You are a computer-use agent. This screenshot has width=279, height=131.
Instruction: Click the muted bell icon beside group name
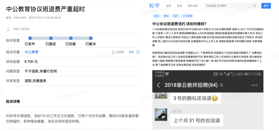pyautogui.click(x=221, y=85)
